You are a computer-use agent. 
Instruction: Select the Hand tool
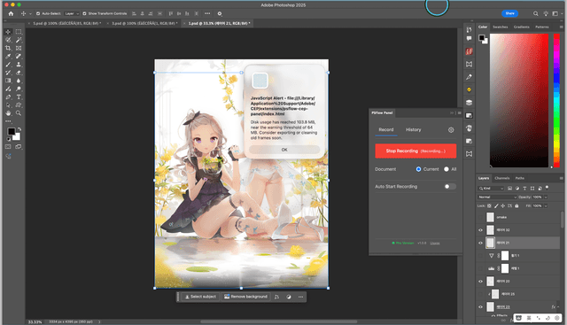coord(8,113)
